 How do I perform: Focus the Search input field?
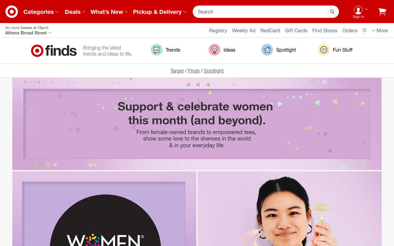[260, 12]
